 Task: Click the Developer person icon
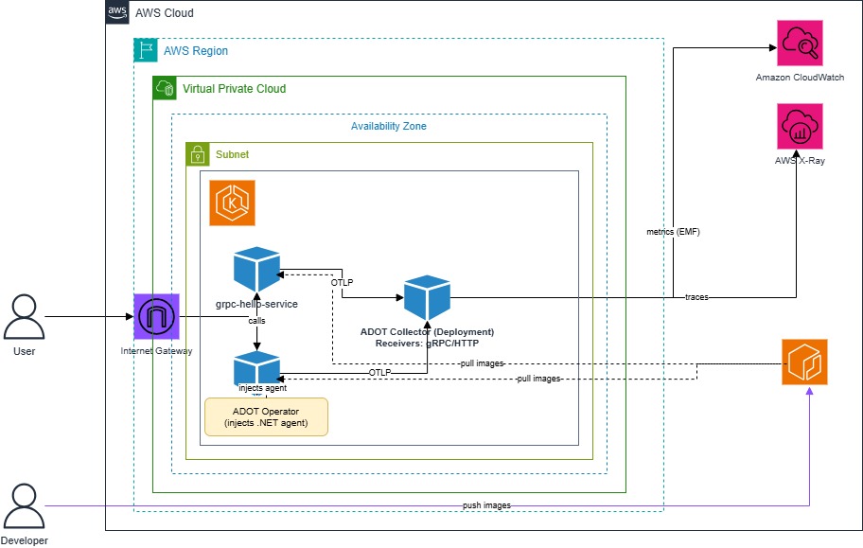pyautogui.click(x=25, y=506)
